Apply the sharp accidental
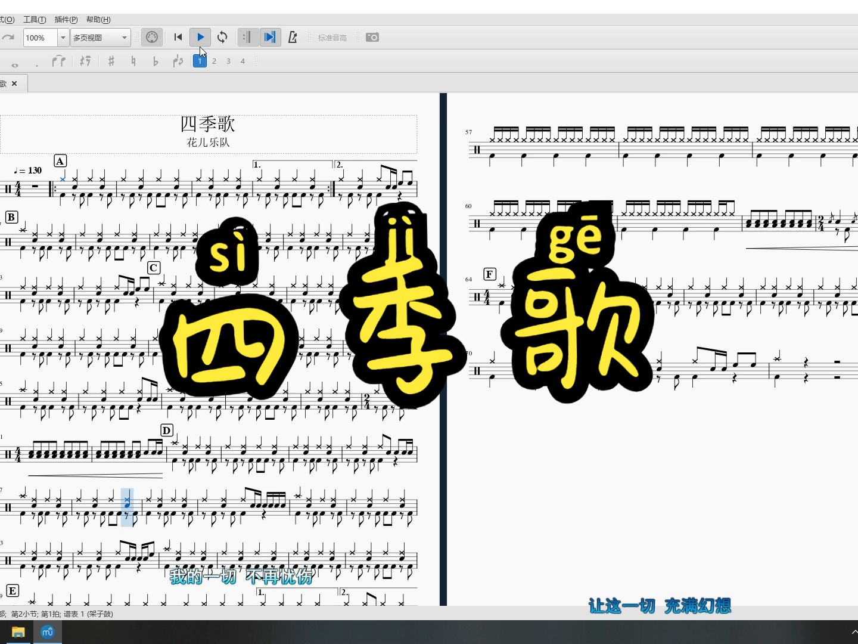 111,61
